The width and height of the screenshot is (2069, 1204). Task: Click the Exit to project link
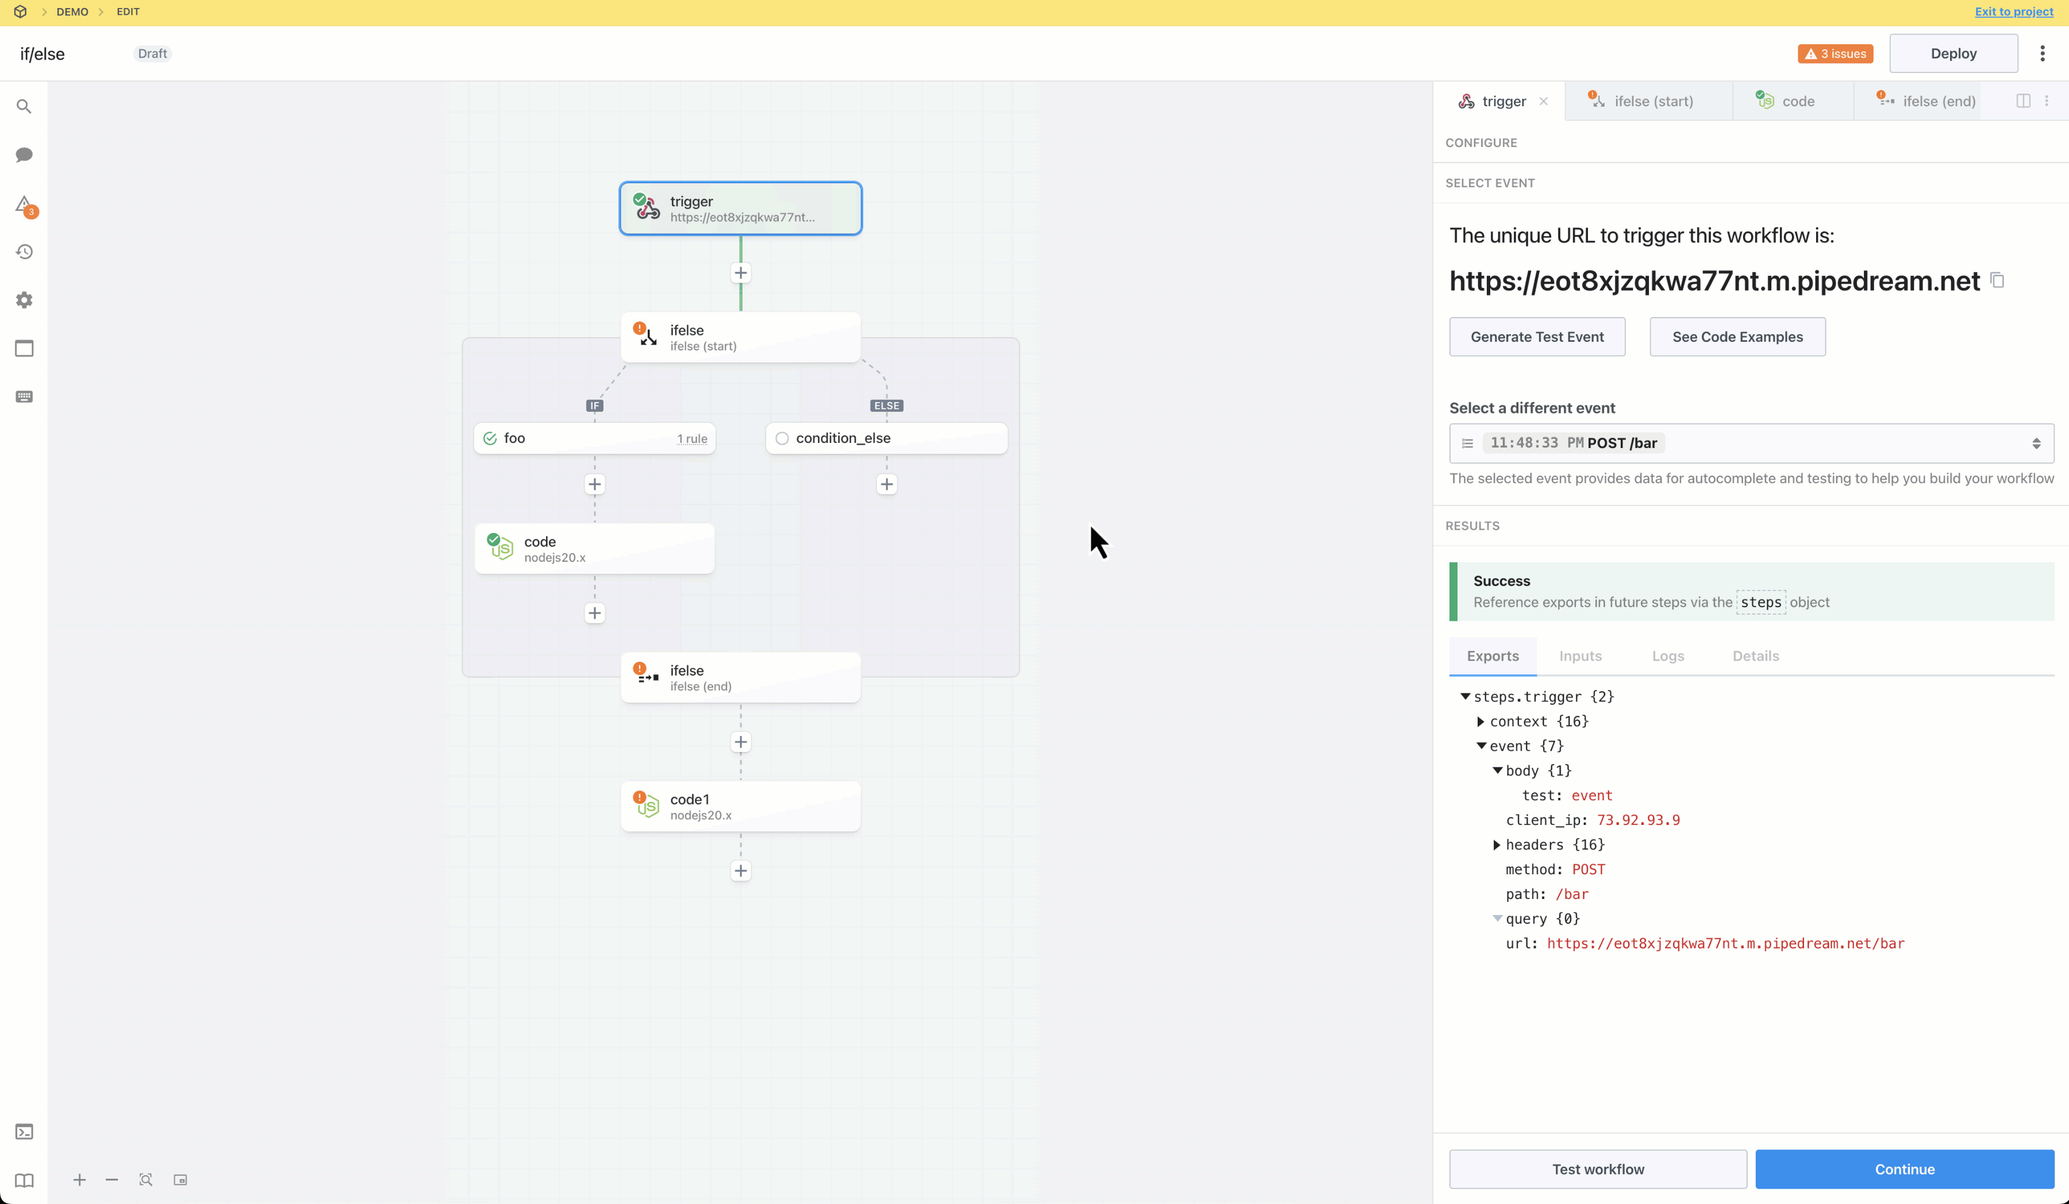point(2013,11)
